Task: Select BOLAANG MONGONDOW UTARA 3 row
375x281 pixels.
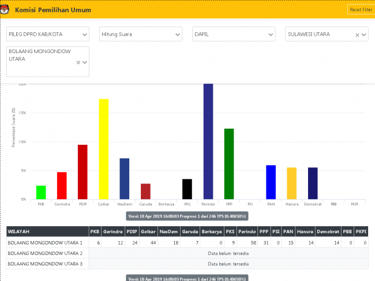Action: click(x=45, y=264)
